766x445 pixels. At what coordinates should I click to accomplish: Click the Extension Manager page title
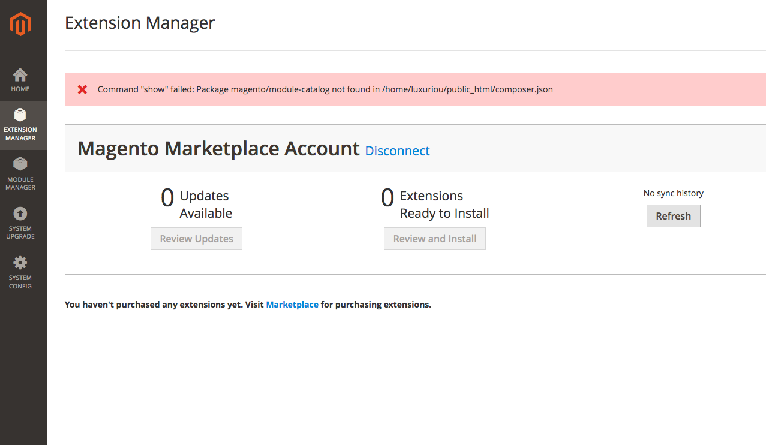(x=140, y=23)
